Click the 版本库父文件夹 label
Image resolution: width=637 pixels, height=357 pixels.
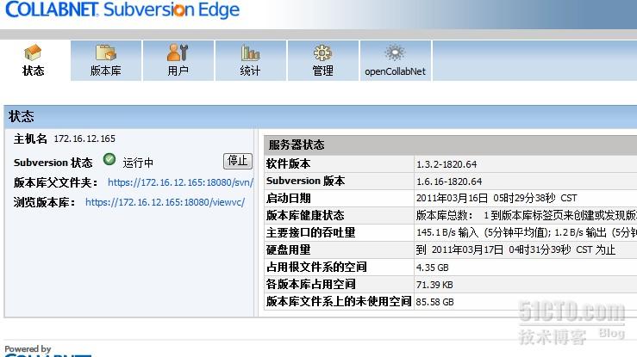pos(56,182)
